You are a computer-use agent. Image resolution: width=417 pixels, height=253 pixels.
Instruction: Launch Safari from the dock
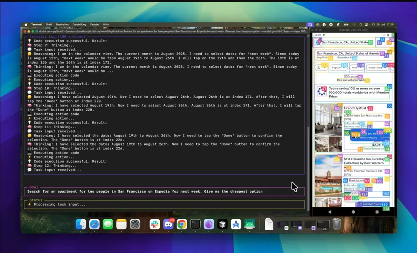[94, 224]
